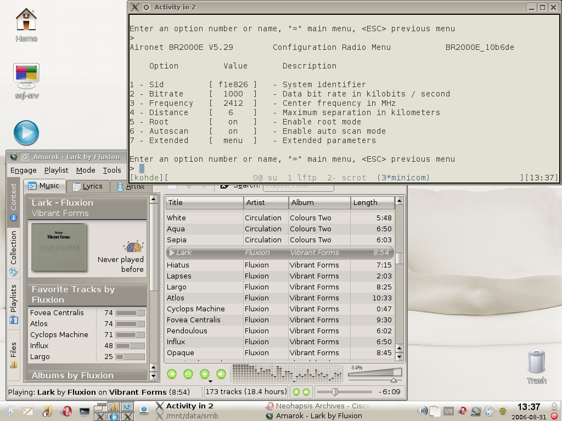Screen dimensions: 562x421
Task: Adjust the track position slider
Action: [344, 392]
